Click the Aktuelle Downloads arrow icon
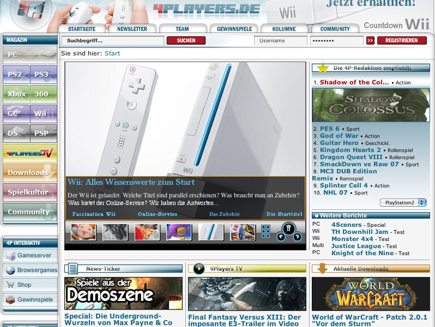 coord(322,269)
